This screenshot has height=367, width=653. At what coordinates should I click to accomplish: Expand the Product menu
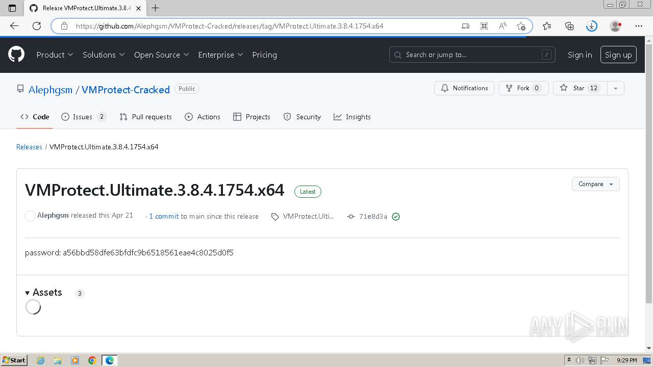point(55,55)
